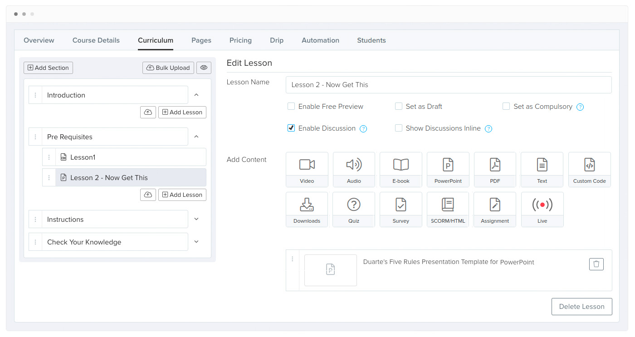Choose the E-book content option
Viewport: 635px width, 337px height.
pyautogui.click(x=401, y=170)
